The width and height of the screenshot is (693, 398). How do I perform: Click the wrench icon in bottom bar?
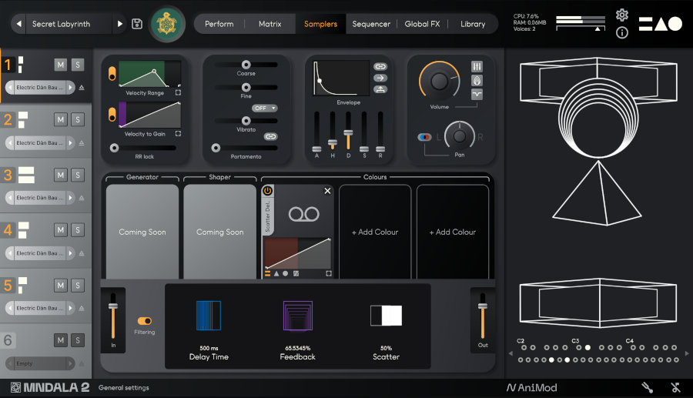[x=648, y=387]
